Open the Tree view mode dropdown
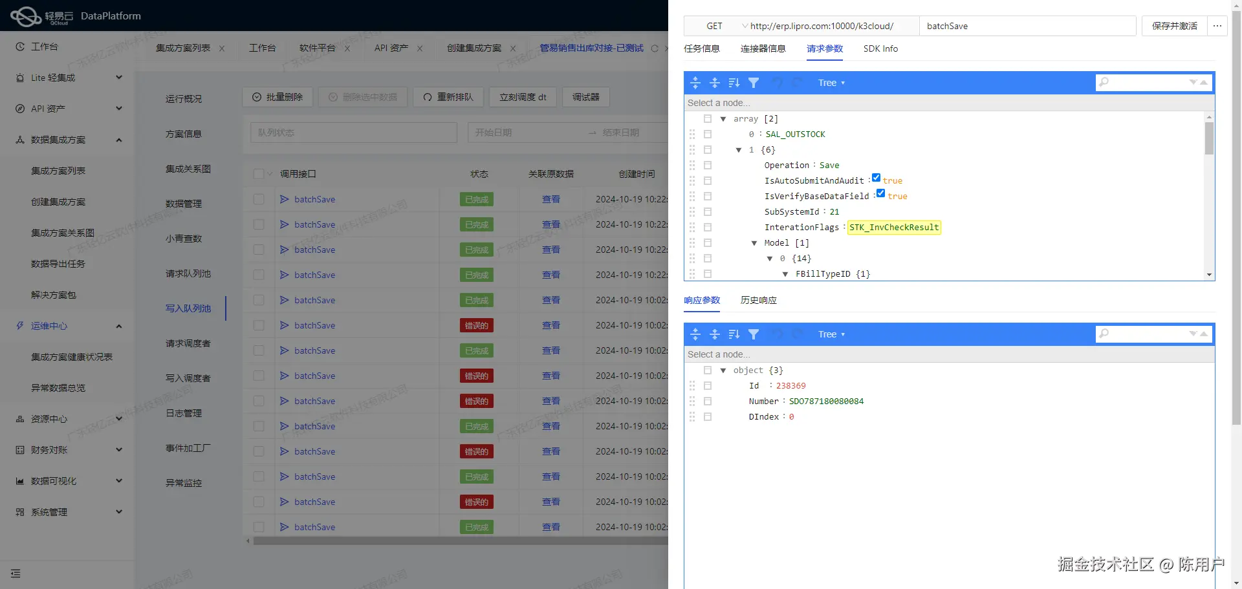 [831, 82]
